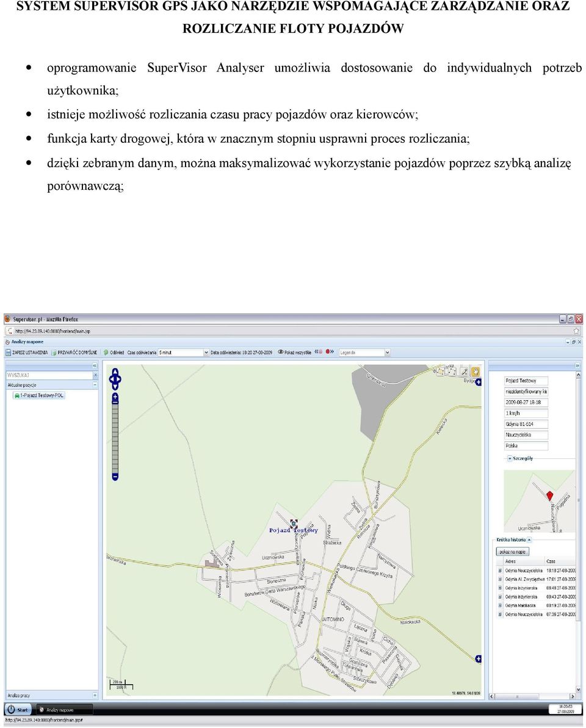This screenshot has height=728, width=586.
Task: Expand the history row at 18:18 Gdynia Nauczycielska
Action: [500, 571]
